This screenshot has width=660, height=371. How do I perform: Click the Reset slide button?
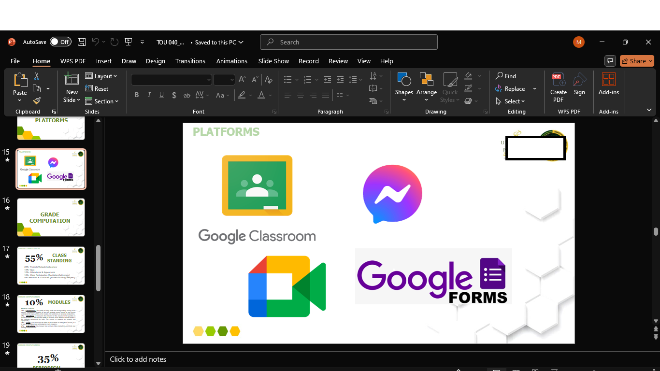click(97, 89)
